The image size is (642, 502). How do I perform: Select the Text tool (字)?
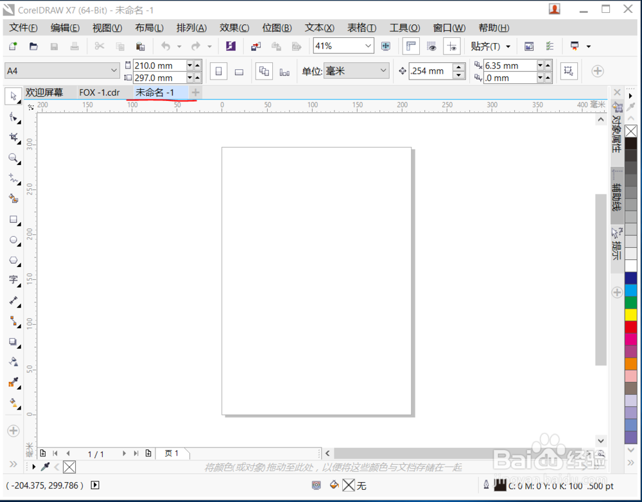13,280
